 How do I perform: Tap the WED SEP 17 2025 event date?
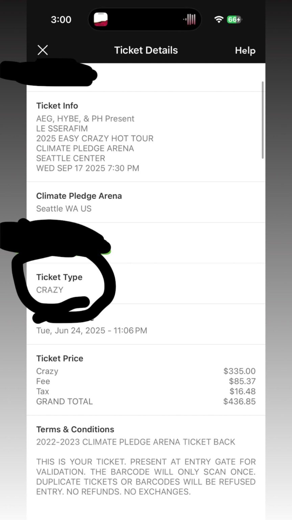(x=88, y=168)
